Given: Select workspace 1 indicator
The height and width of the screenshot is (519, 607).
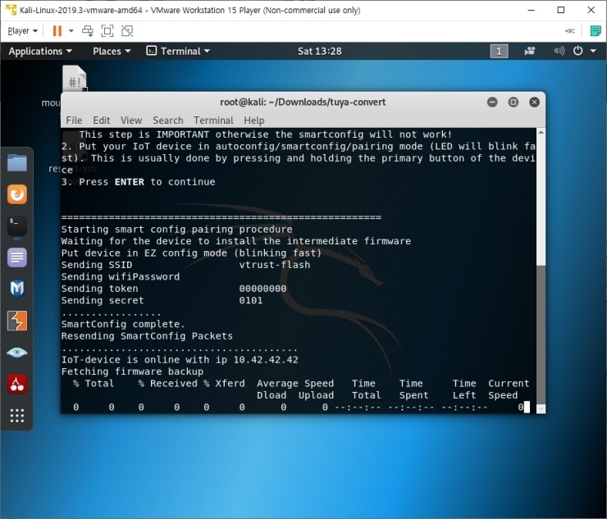Looking at the screenshot, I should 499,51.
